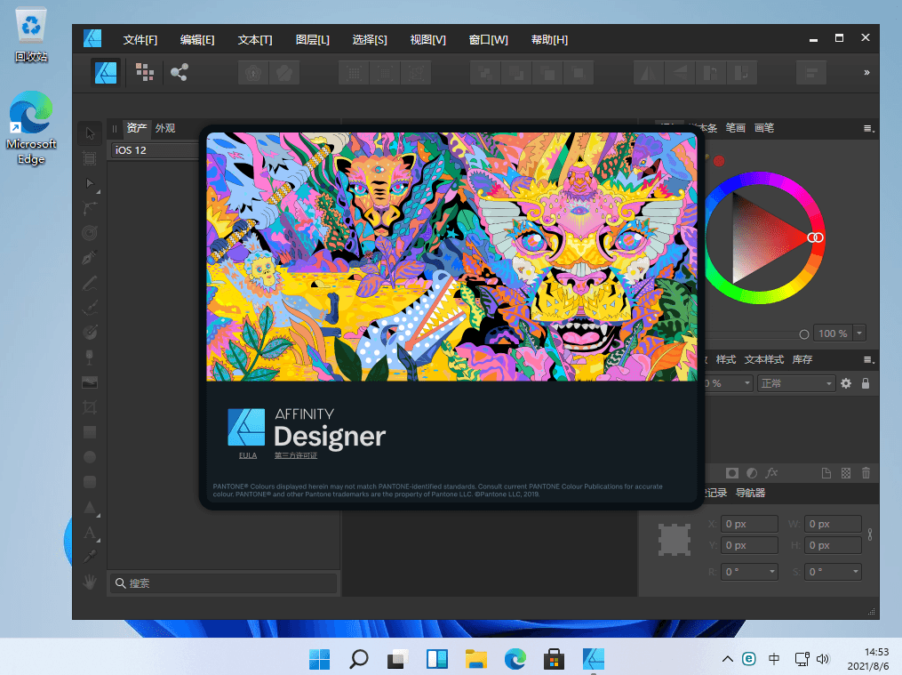Image resolution: width=902 pixels, height=675 pixels.
Task: Open the EULA link on splash screen
Action: [x=248, y=455]
